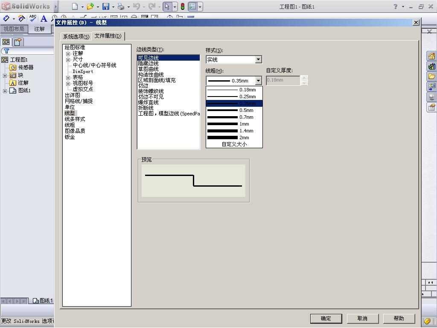
Task: Click the filter funnel icon
Action: click(x=6, y=51)
